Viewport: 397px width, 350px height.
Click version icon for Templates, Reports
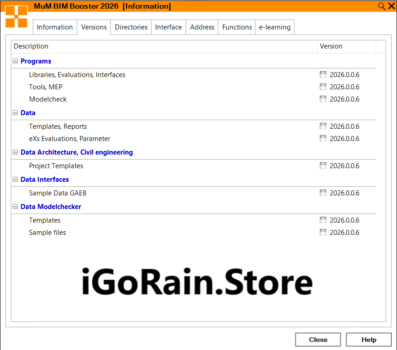pos(323,126)
